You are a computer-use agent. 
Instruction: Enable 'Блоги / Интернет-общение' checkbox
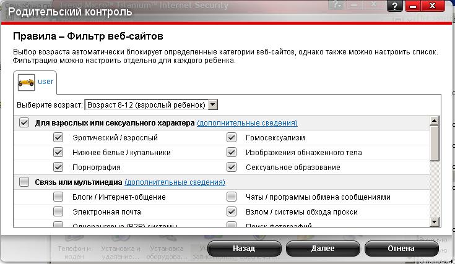click(58, 197)
